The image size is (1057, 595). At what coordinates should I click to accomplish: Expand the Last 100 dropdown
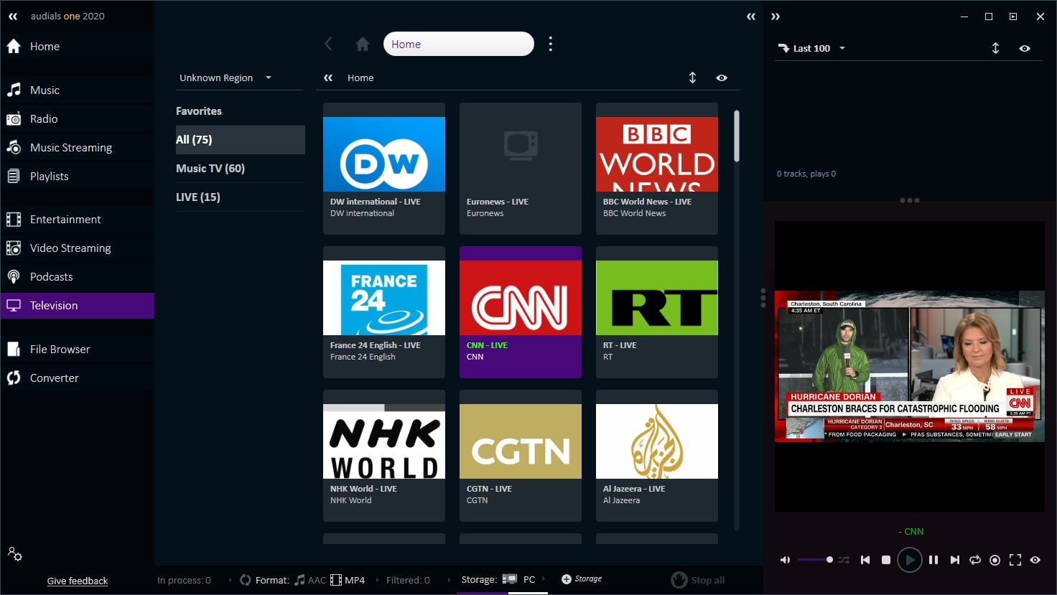point(812,48)
